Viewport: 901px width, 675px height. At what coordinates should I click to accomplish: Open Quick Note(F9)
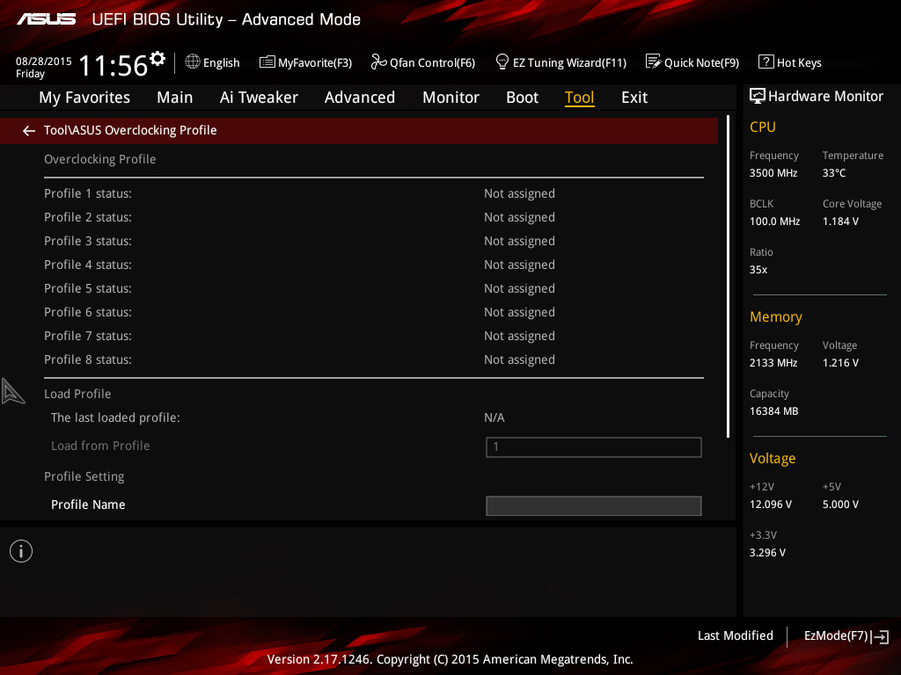tap(692, 62)
